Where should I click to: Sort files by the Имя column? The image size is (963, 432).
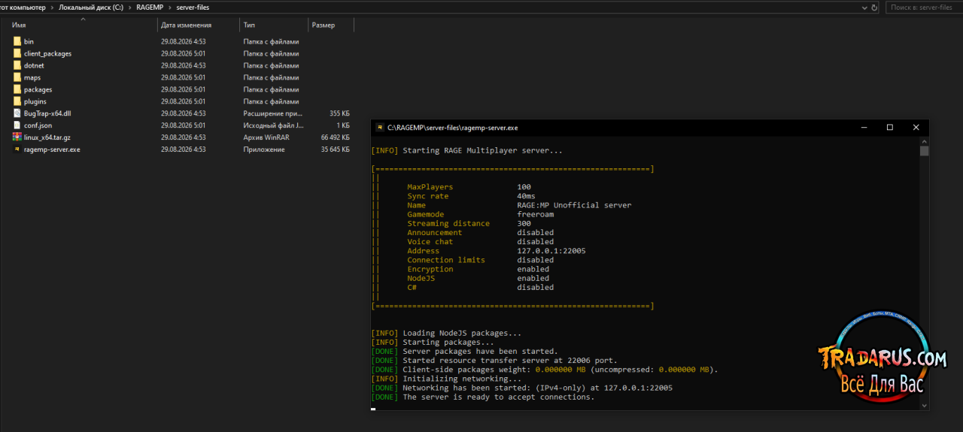pos(19,26)
